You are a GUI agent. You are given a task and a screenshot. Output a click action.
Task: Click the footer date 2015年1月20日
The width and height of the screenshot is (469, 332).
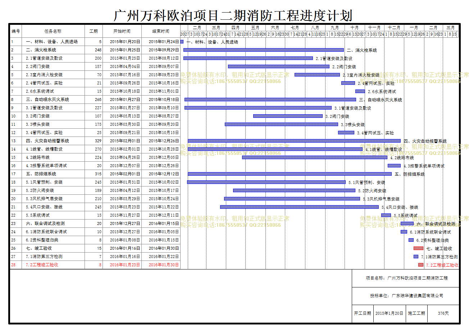click(389, 313)
